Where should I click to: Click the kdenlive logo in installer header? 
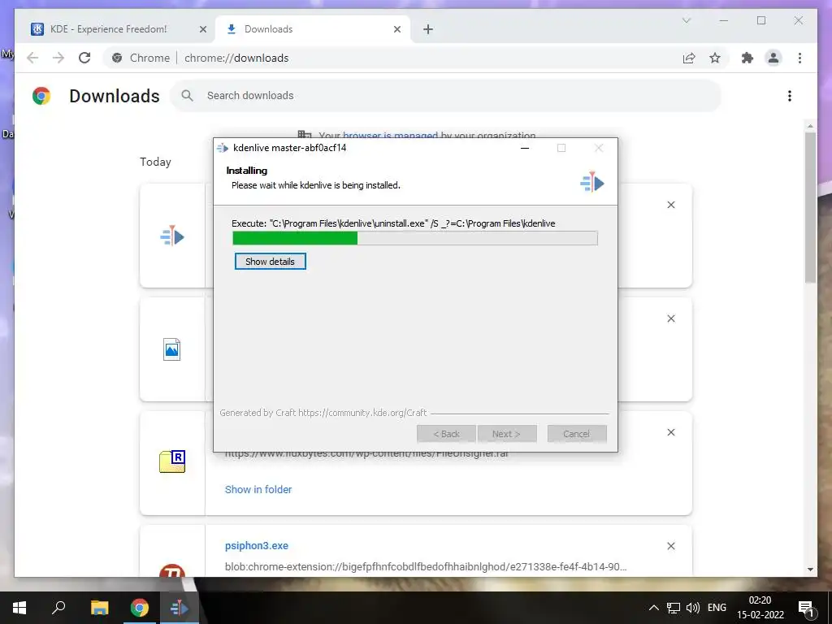[x=592, y=182]
